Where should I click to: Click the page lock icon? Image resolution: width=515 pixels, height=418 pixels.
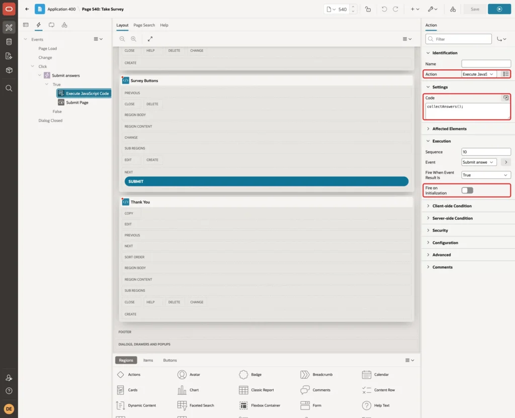(x=368, y=9)
